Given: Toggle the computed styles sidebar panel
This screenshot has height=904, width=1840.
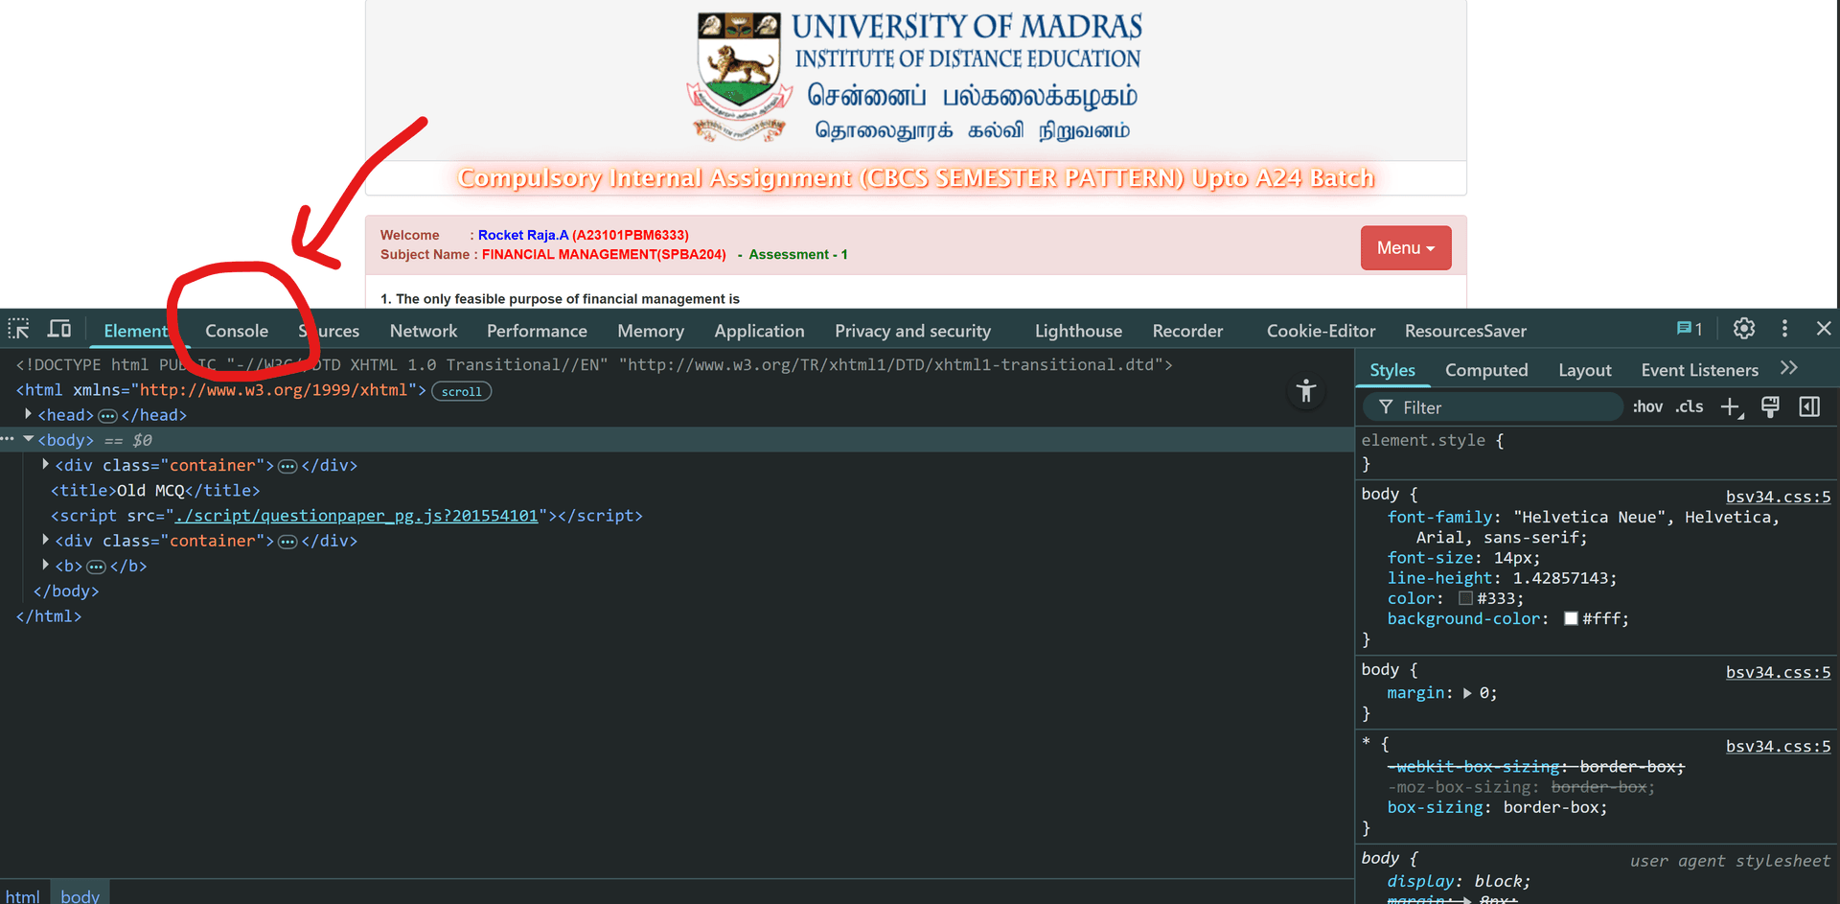Looking at the screenshot, I should coord(1809,406).
